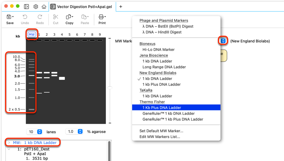Add a new tab with plus

[x=120, y=7]
